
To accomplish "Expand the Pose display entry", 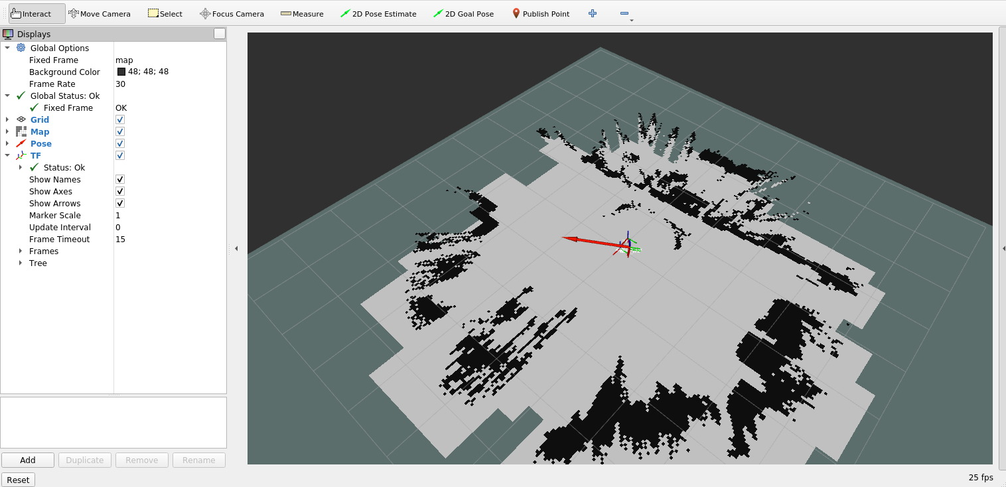I will click(7, 144).
